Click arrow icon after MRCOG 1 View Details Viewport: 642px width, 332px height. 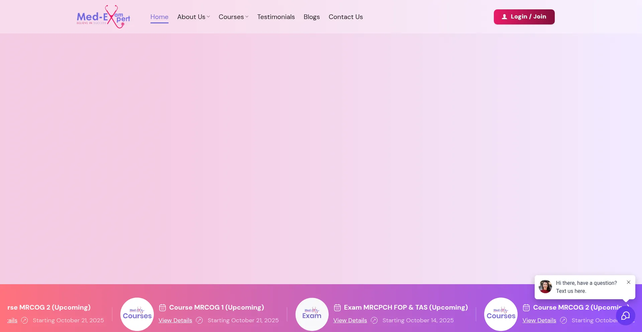(x=199, y=321)
